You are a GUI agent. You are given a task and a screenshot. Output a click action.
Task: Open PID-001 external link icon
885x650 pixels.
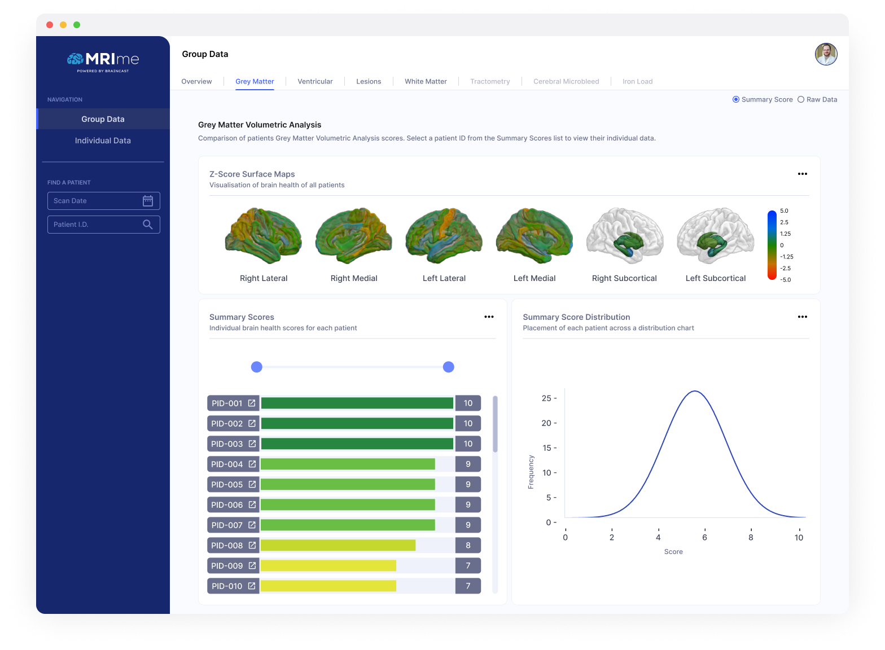pos(252,403)
